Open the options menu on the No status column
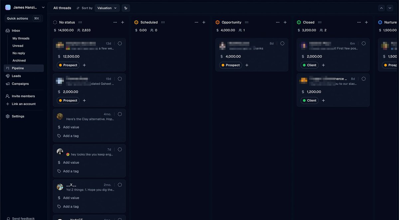Viewport: 399px width, 220px height. (x=115, y=22)
